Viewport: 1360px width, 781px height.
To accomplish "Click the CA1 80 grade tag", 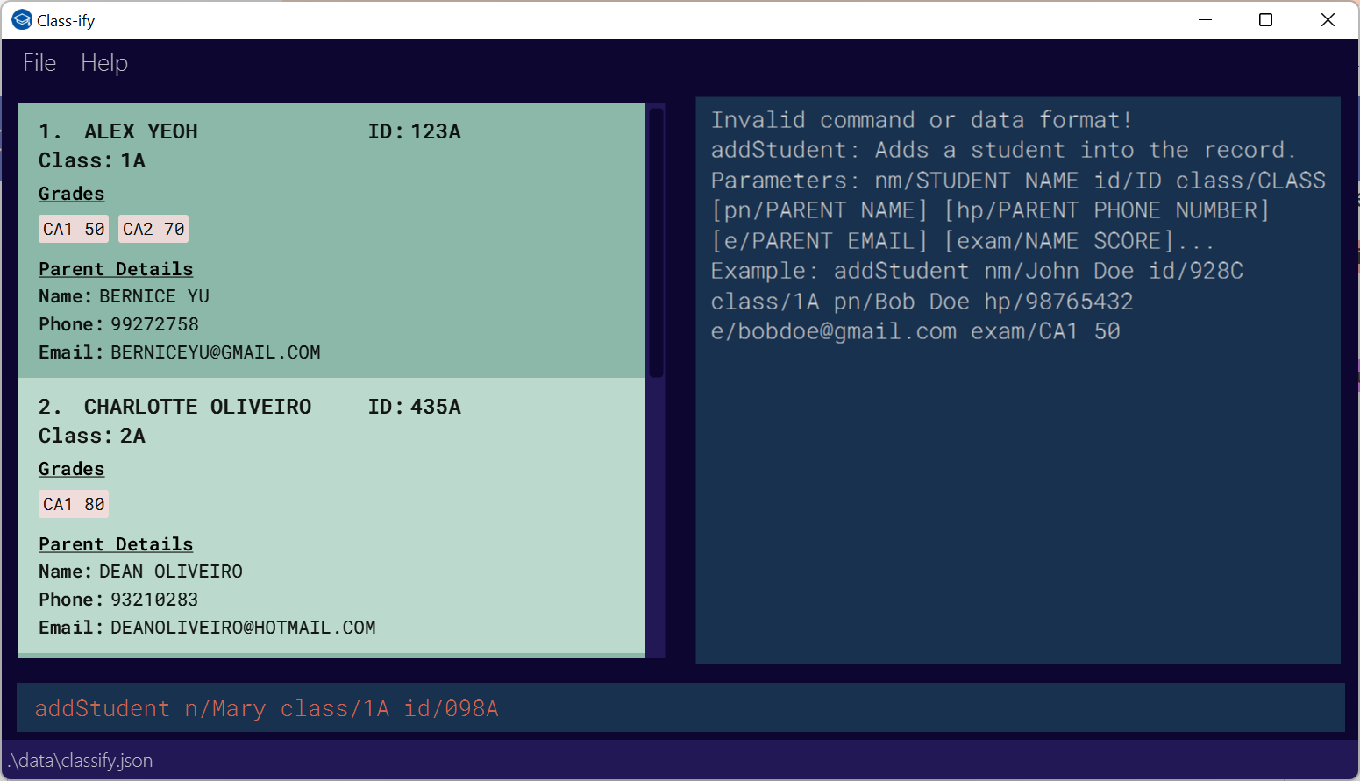I will tap(74, 504).
